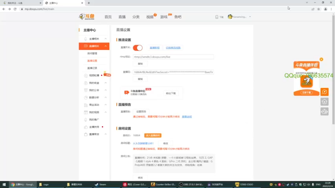Screen dimensions: 335x188
Task: Click the share icon in the address bar
Action: click(313, 9)
